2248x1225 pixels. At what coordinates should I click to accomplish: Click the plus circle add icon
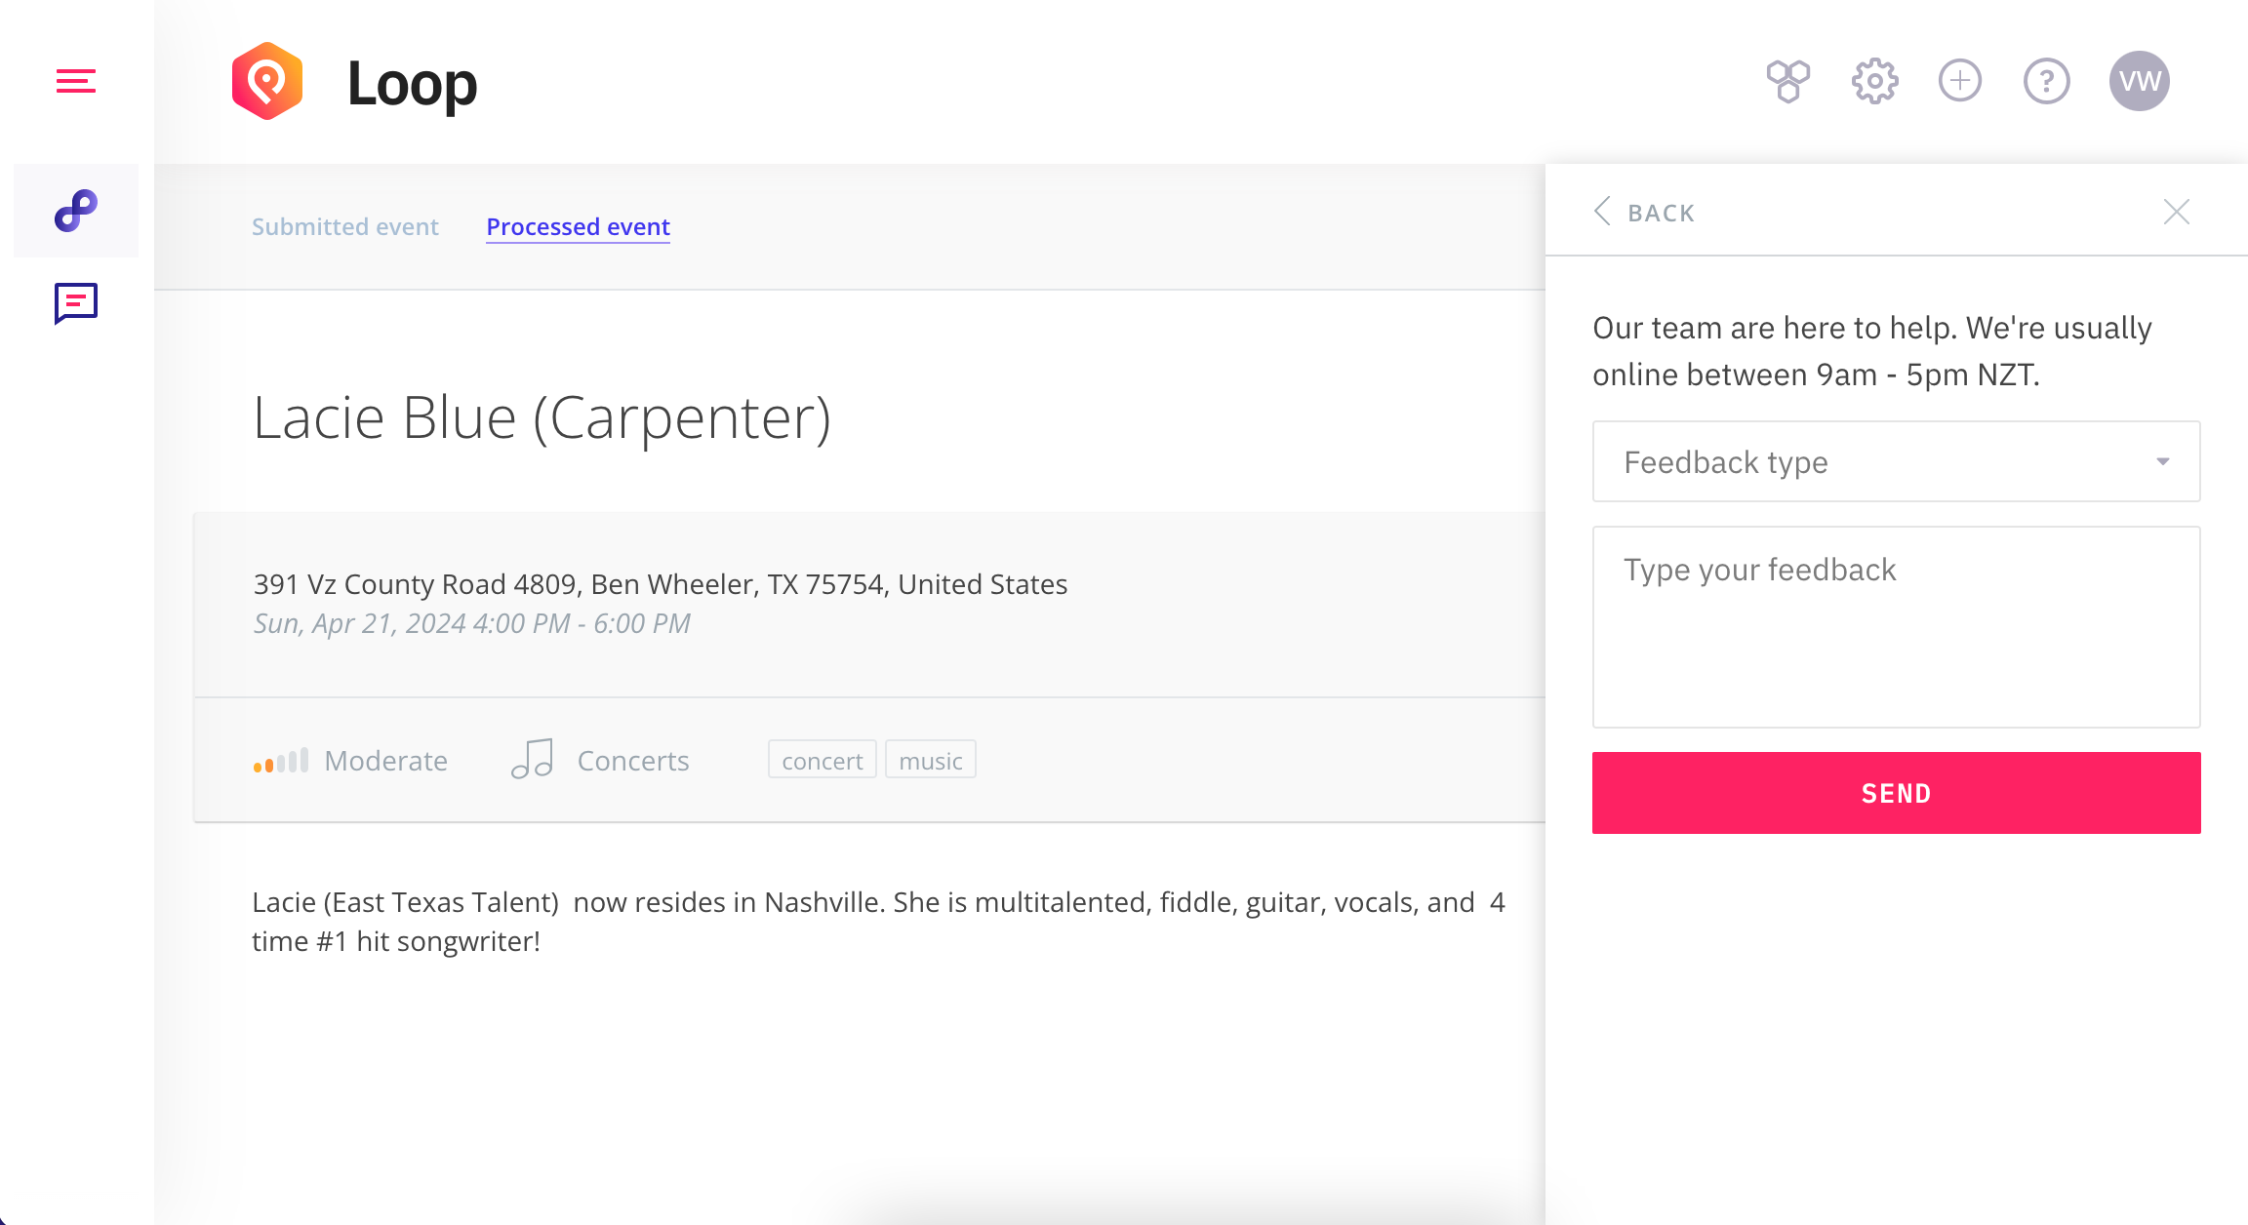(x=1959, y=81)
